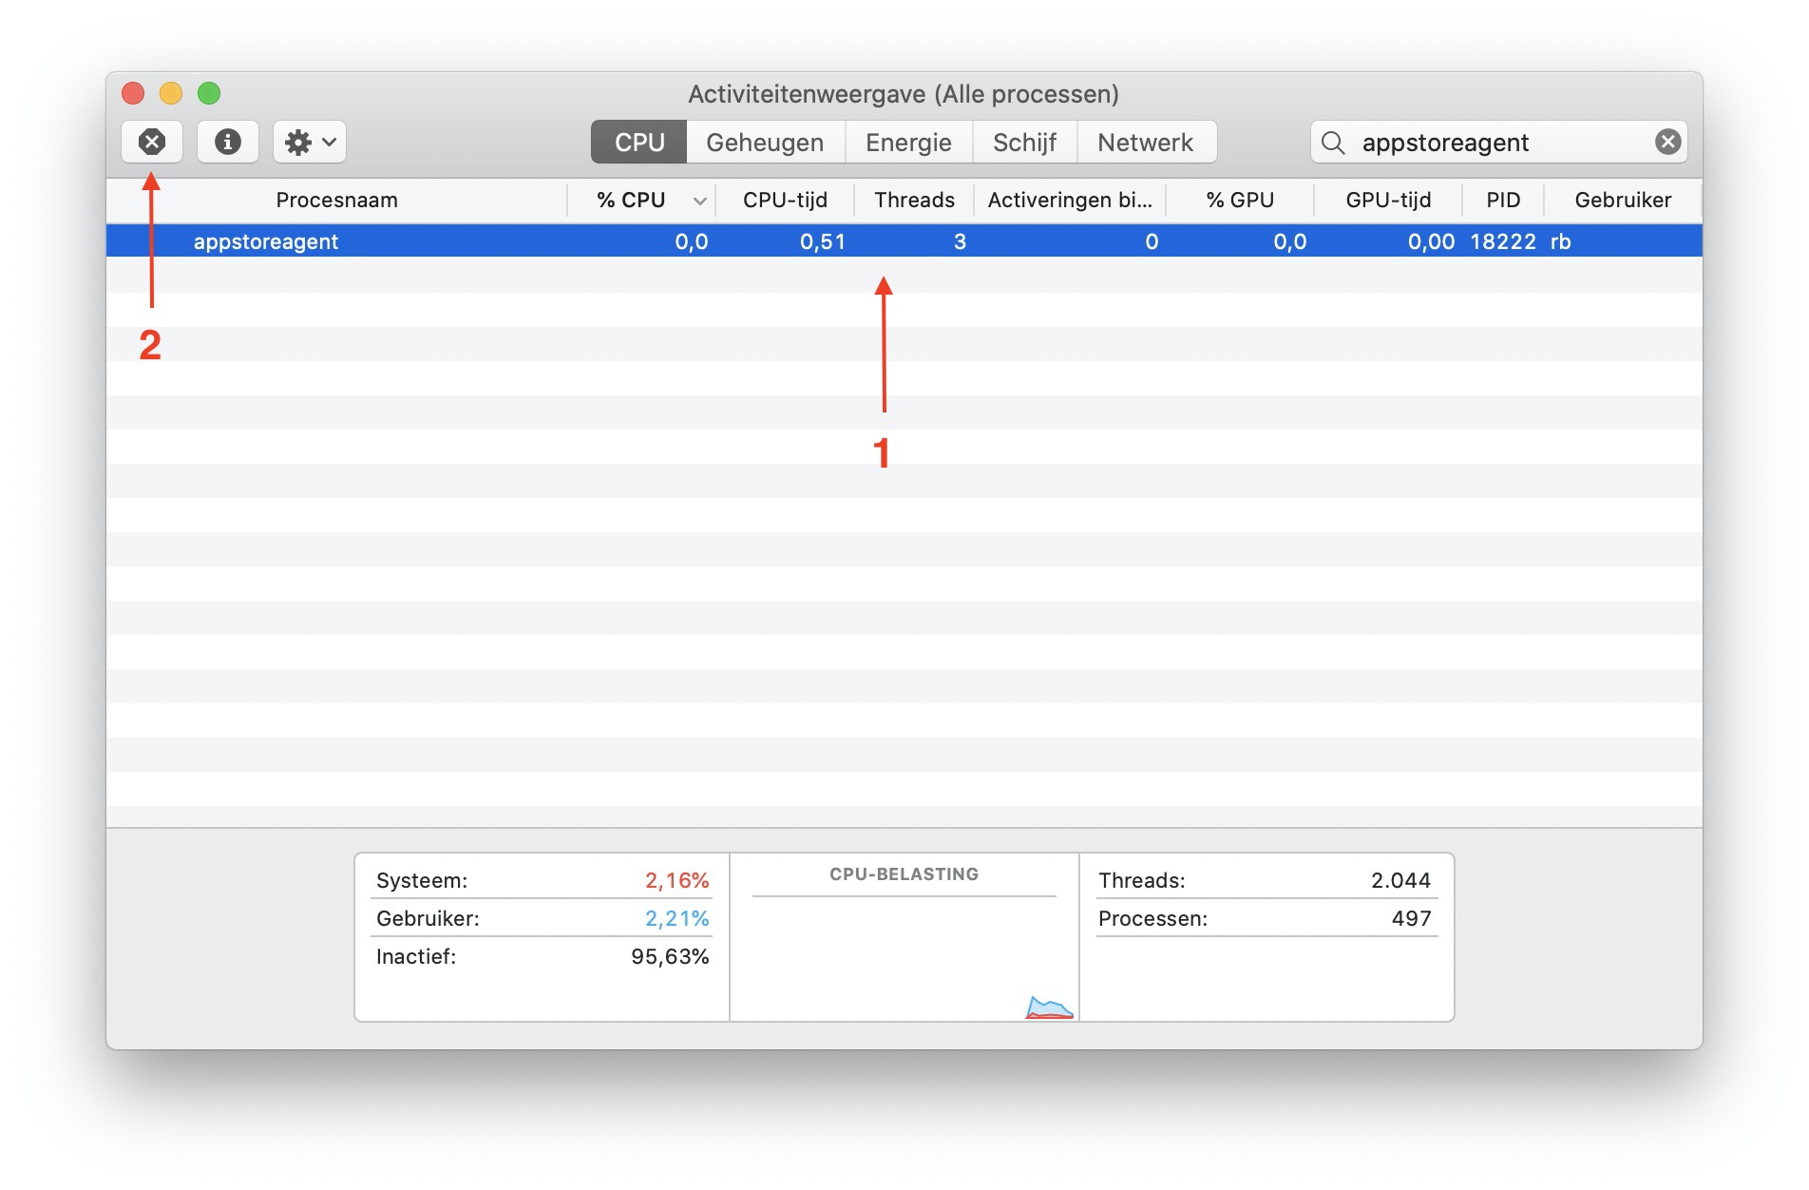Click the Processen count 497
Viewport: 1809px width, 1190px height.
1411,919
